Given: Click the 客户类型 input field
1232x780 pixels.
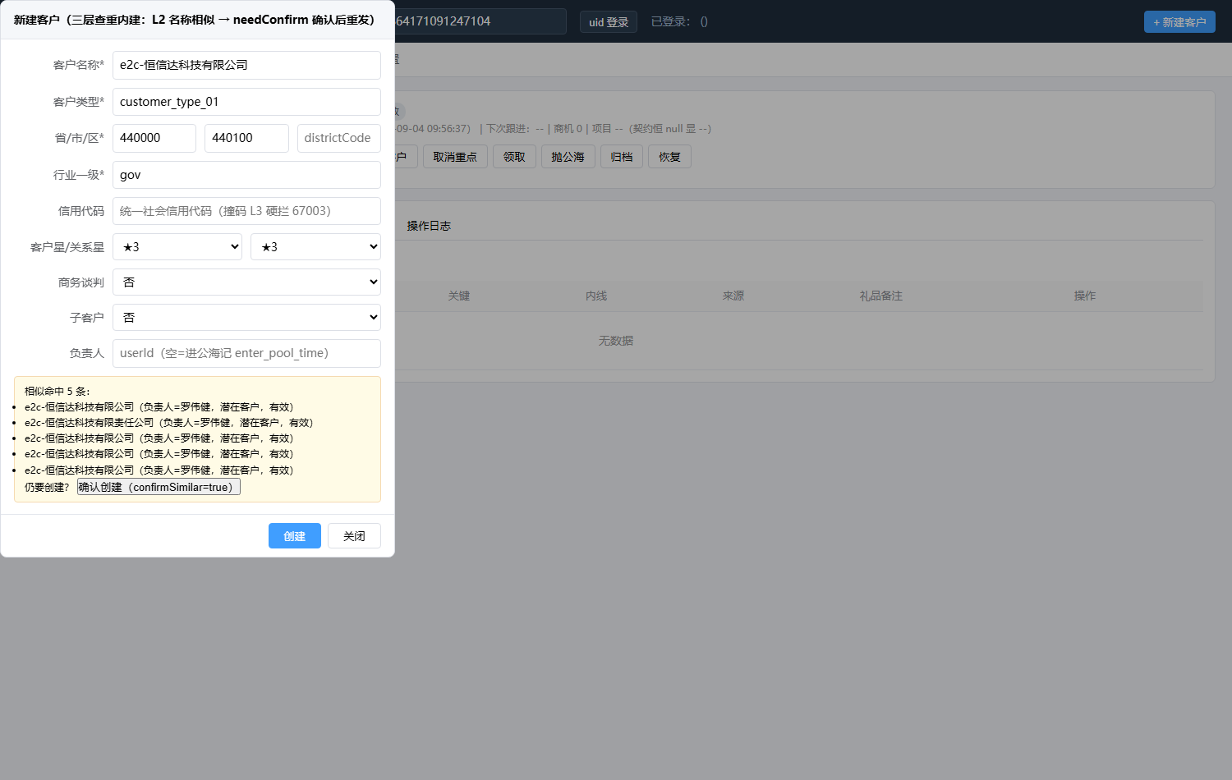Looking at the screenshot, I should click(246, 102).
